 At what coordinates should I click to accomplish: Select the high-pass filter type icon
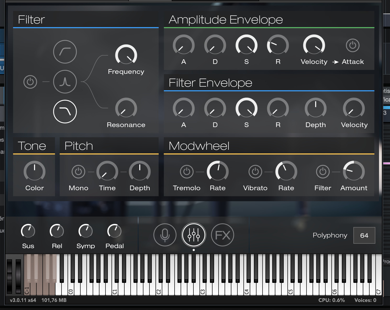tap(65, 52)
